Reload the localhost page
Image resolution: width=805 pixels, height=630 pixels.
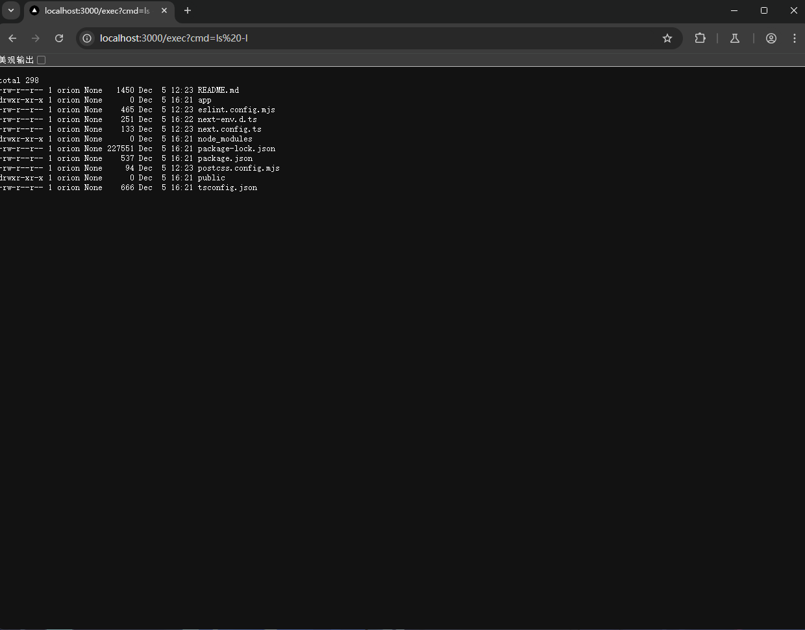click(59, 38)
